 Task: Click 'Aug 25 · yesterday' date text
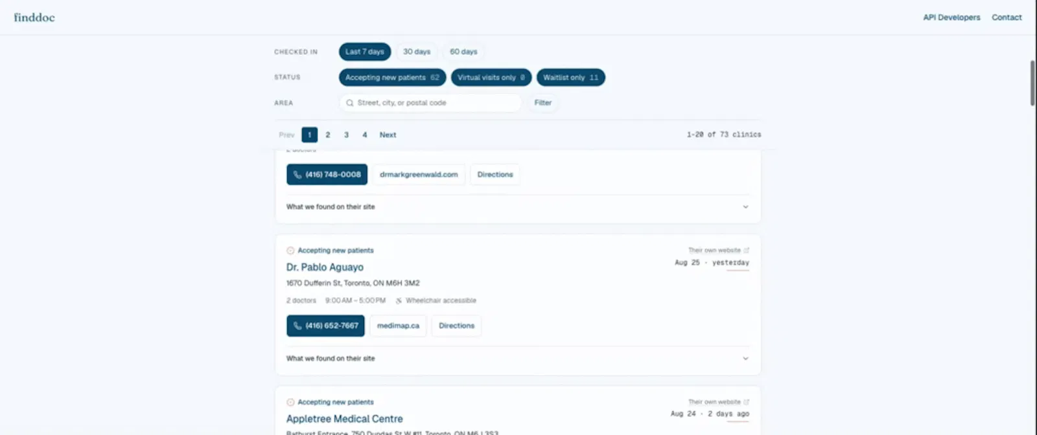tap(712, 263)
